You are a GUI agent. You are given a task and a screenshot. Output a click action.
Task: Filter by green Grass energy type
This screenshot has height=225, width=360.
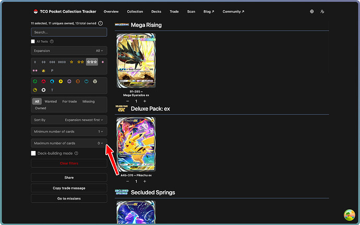(x=35, y=81)
